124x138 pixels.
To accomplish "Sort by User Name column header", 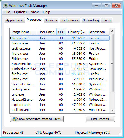I will pyautogui.click(x=47, y=32).
